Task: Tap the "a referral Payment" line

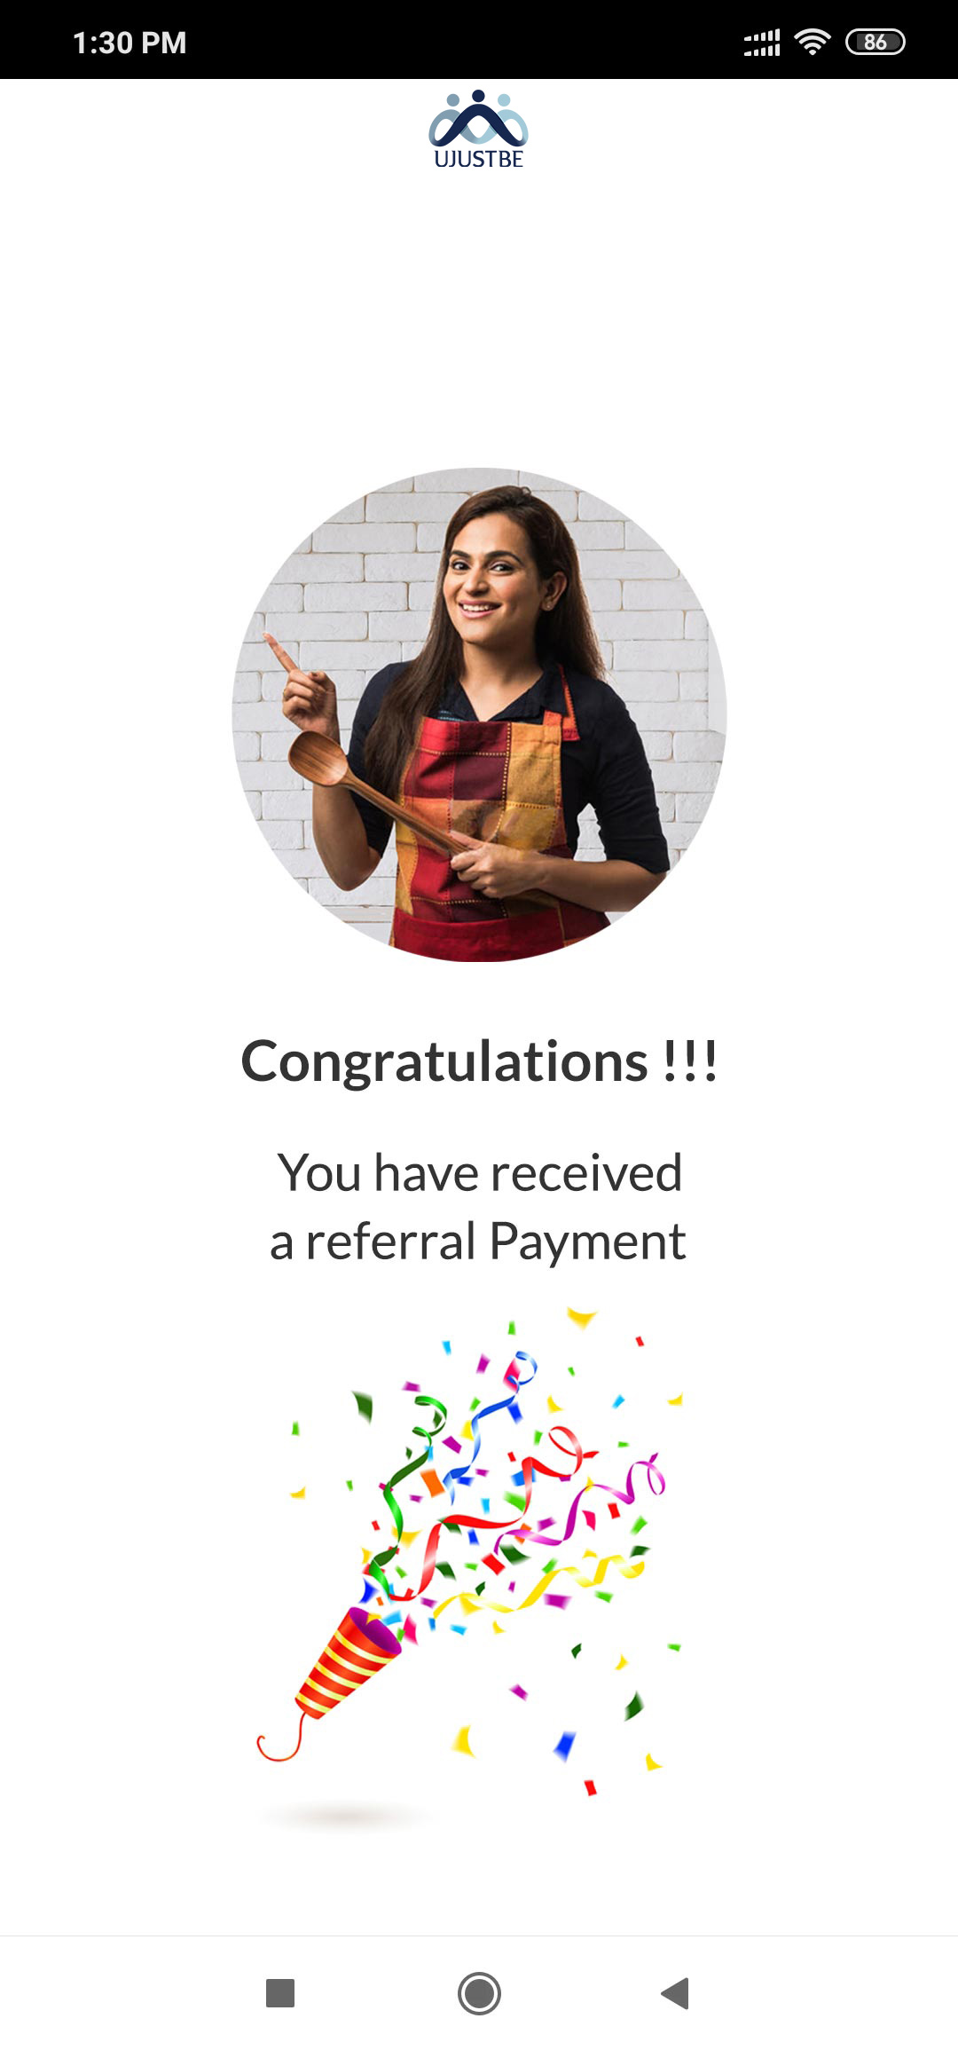Action: 478,1241
